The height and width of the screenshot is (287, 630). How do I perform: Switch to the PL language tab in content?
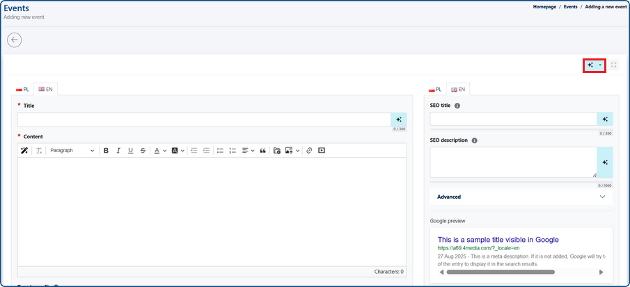[x=23, y=90]
